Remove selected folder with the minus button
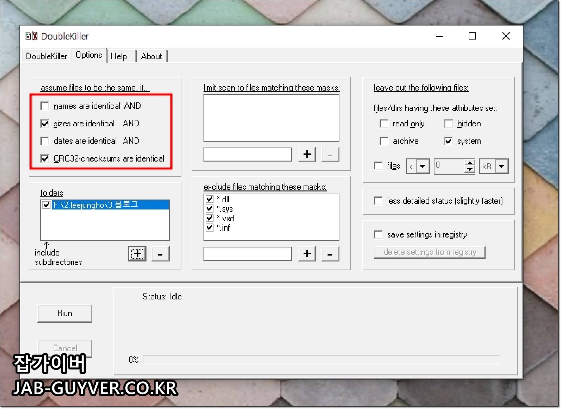The width and height of the screenshot is (561, 409). (161, 254)
